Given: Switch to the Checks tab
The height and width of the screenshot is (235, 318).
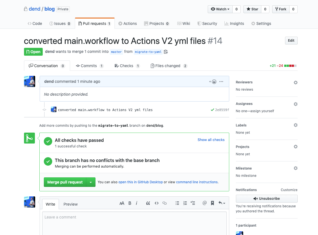Looking at the screenshot, I should tap(127, 66).
